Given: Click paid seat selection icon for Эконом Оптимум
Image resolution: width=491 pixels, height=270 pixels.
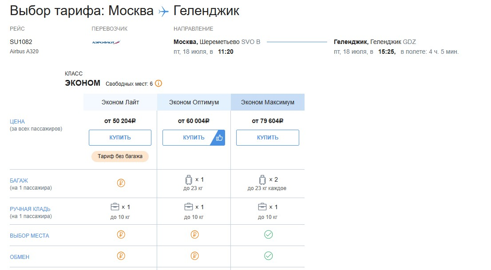Looking at the screenshot, I should (194, 234).
